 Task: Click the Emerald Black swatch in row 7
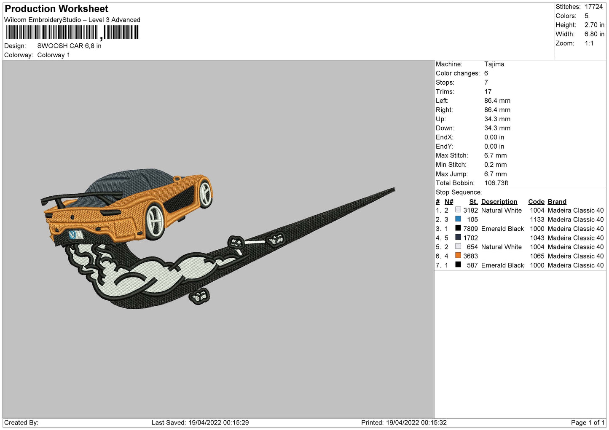458,264
